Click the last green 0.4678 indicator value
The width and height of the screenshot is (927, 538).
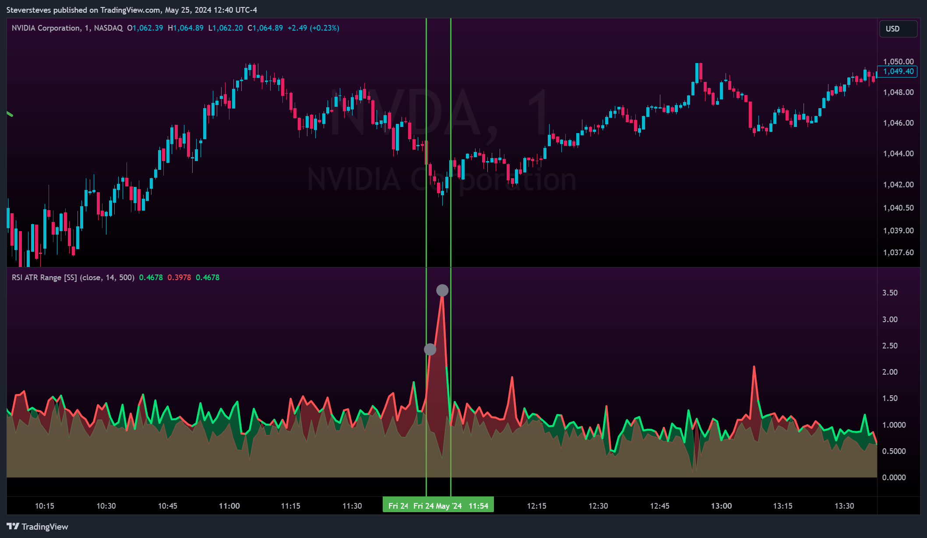[208, 278]
